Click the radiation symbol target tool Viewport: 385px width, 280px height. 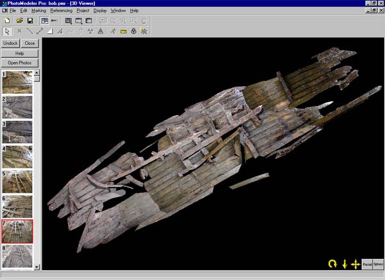(90, 31)
